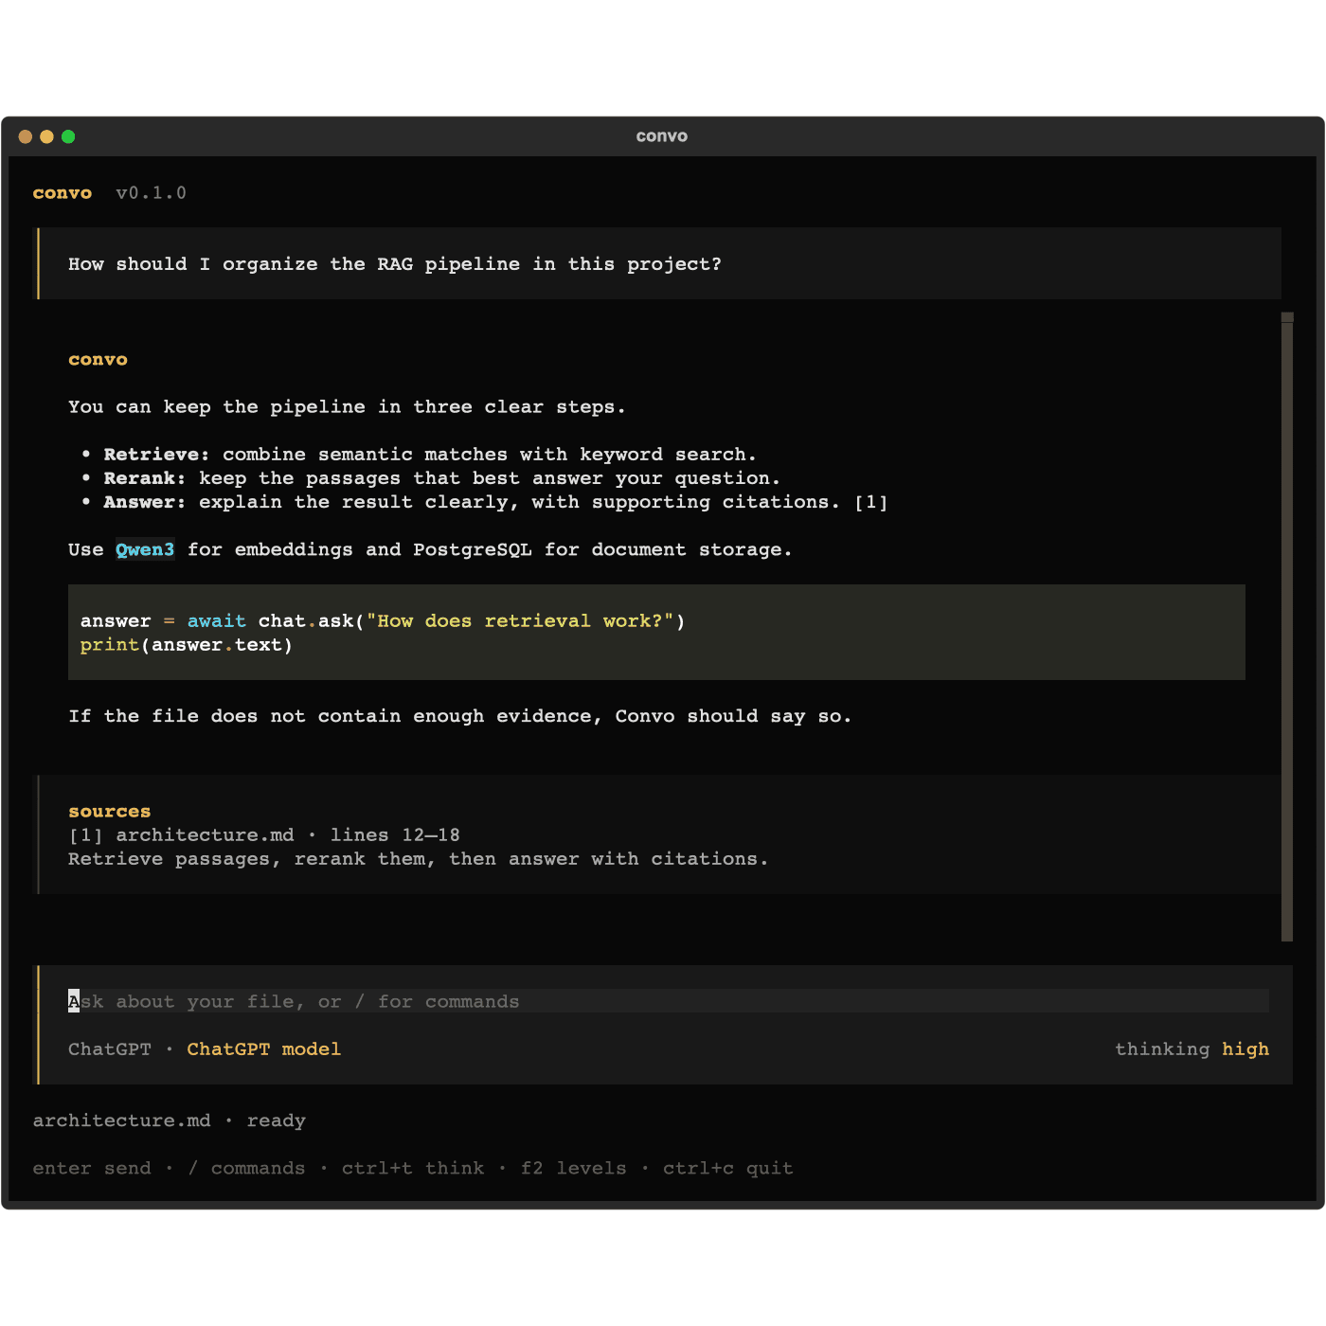Click the thinking 'high' level
The width and height of the screenshot is (1326, 1326).
coord(1245,1049)
